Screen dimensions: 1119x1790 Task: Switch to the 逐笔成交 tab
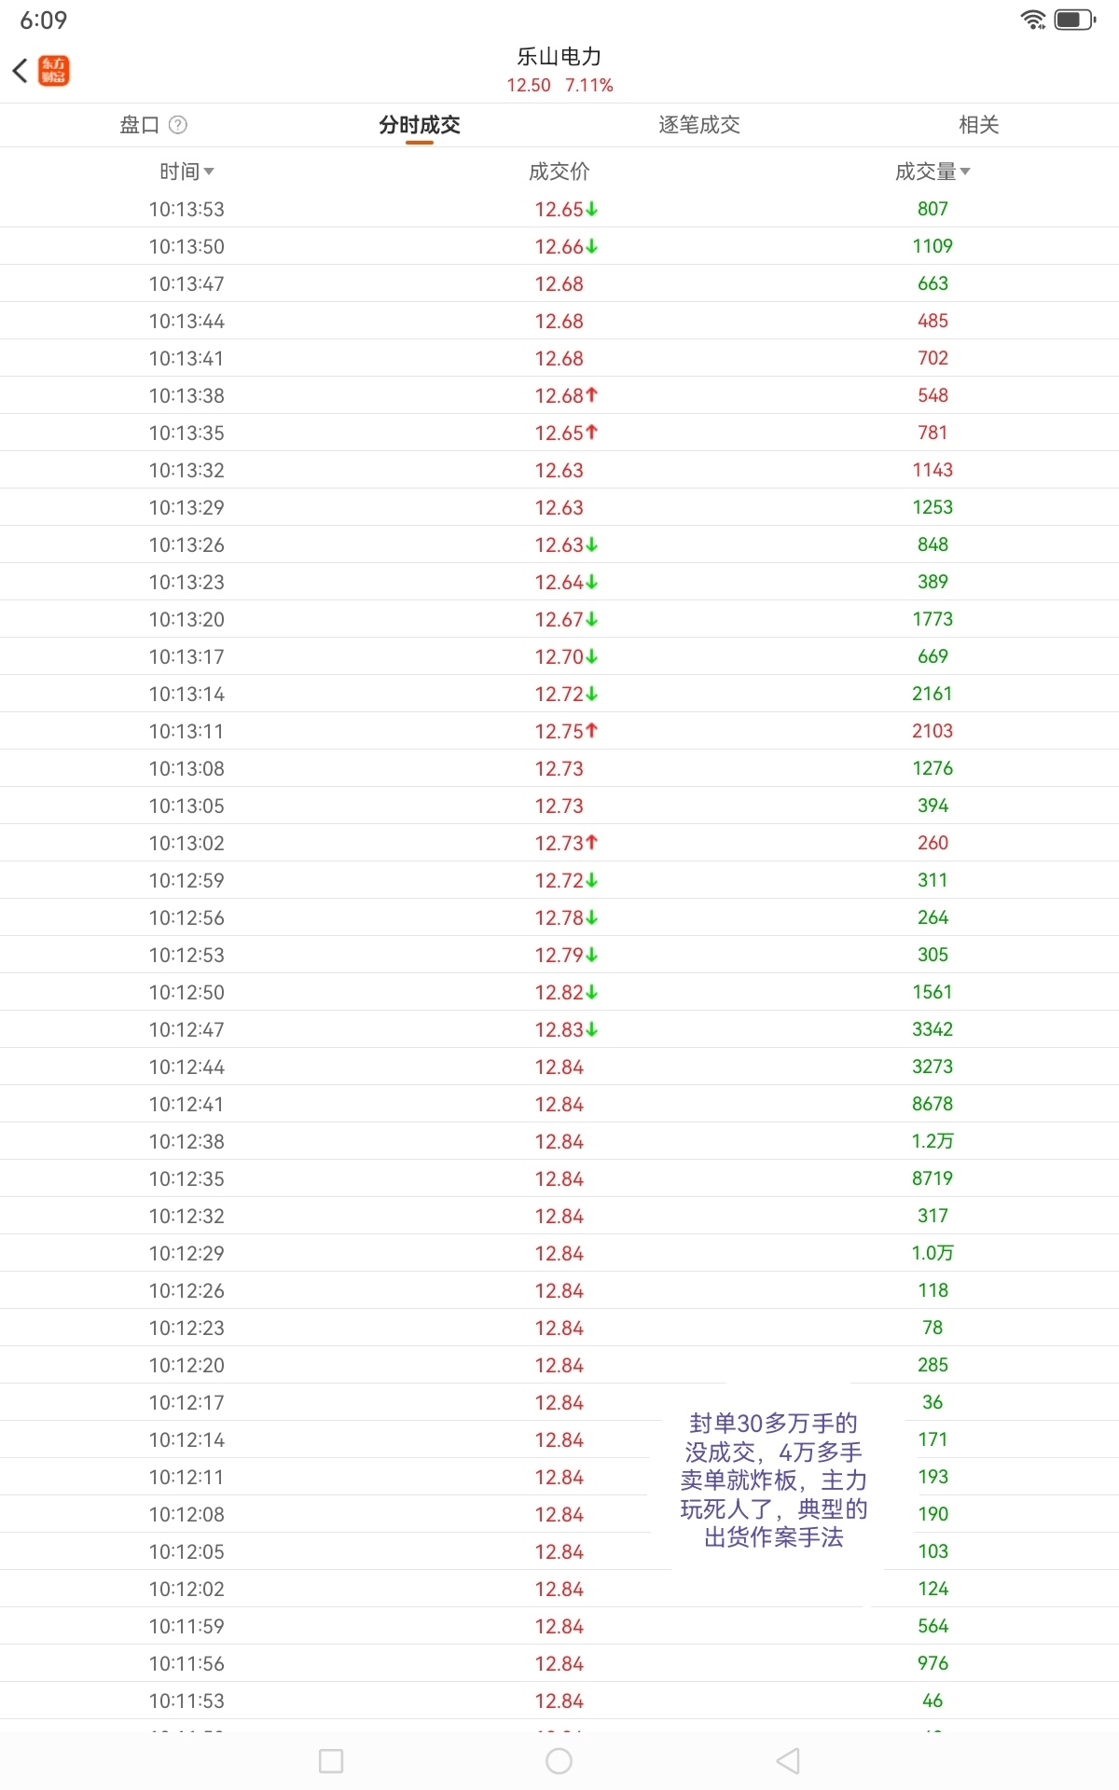point(699,125)
